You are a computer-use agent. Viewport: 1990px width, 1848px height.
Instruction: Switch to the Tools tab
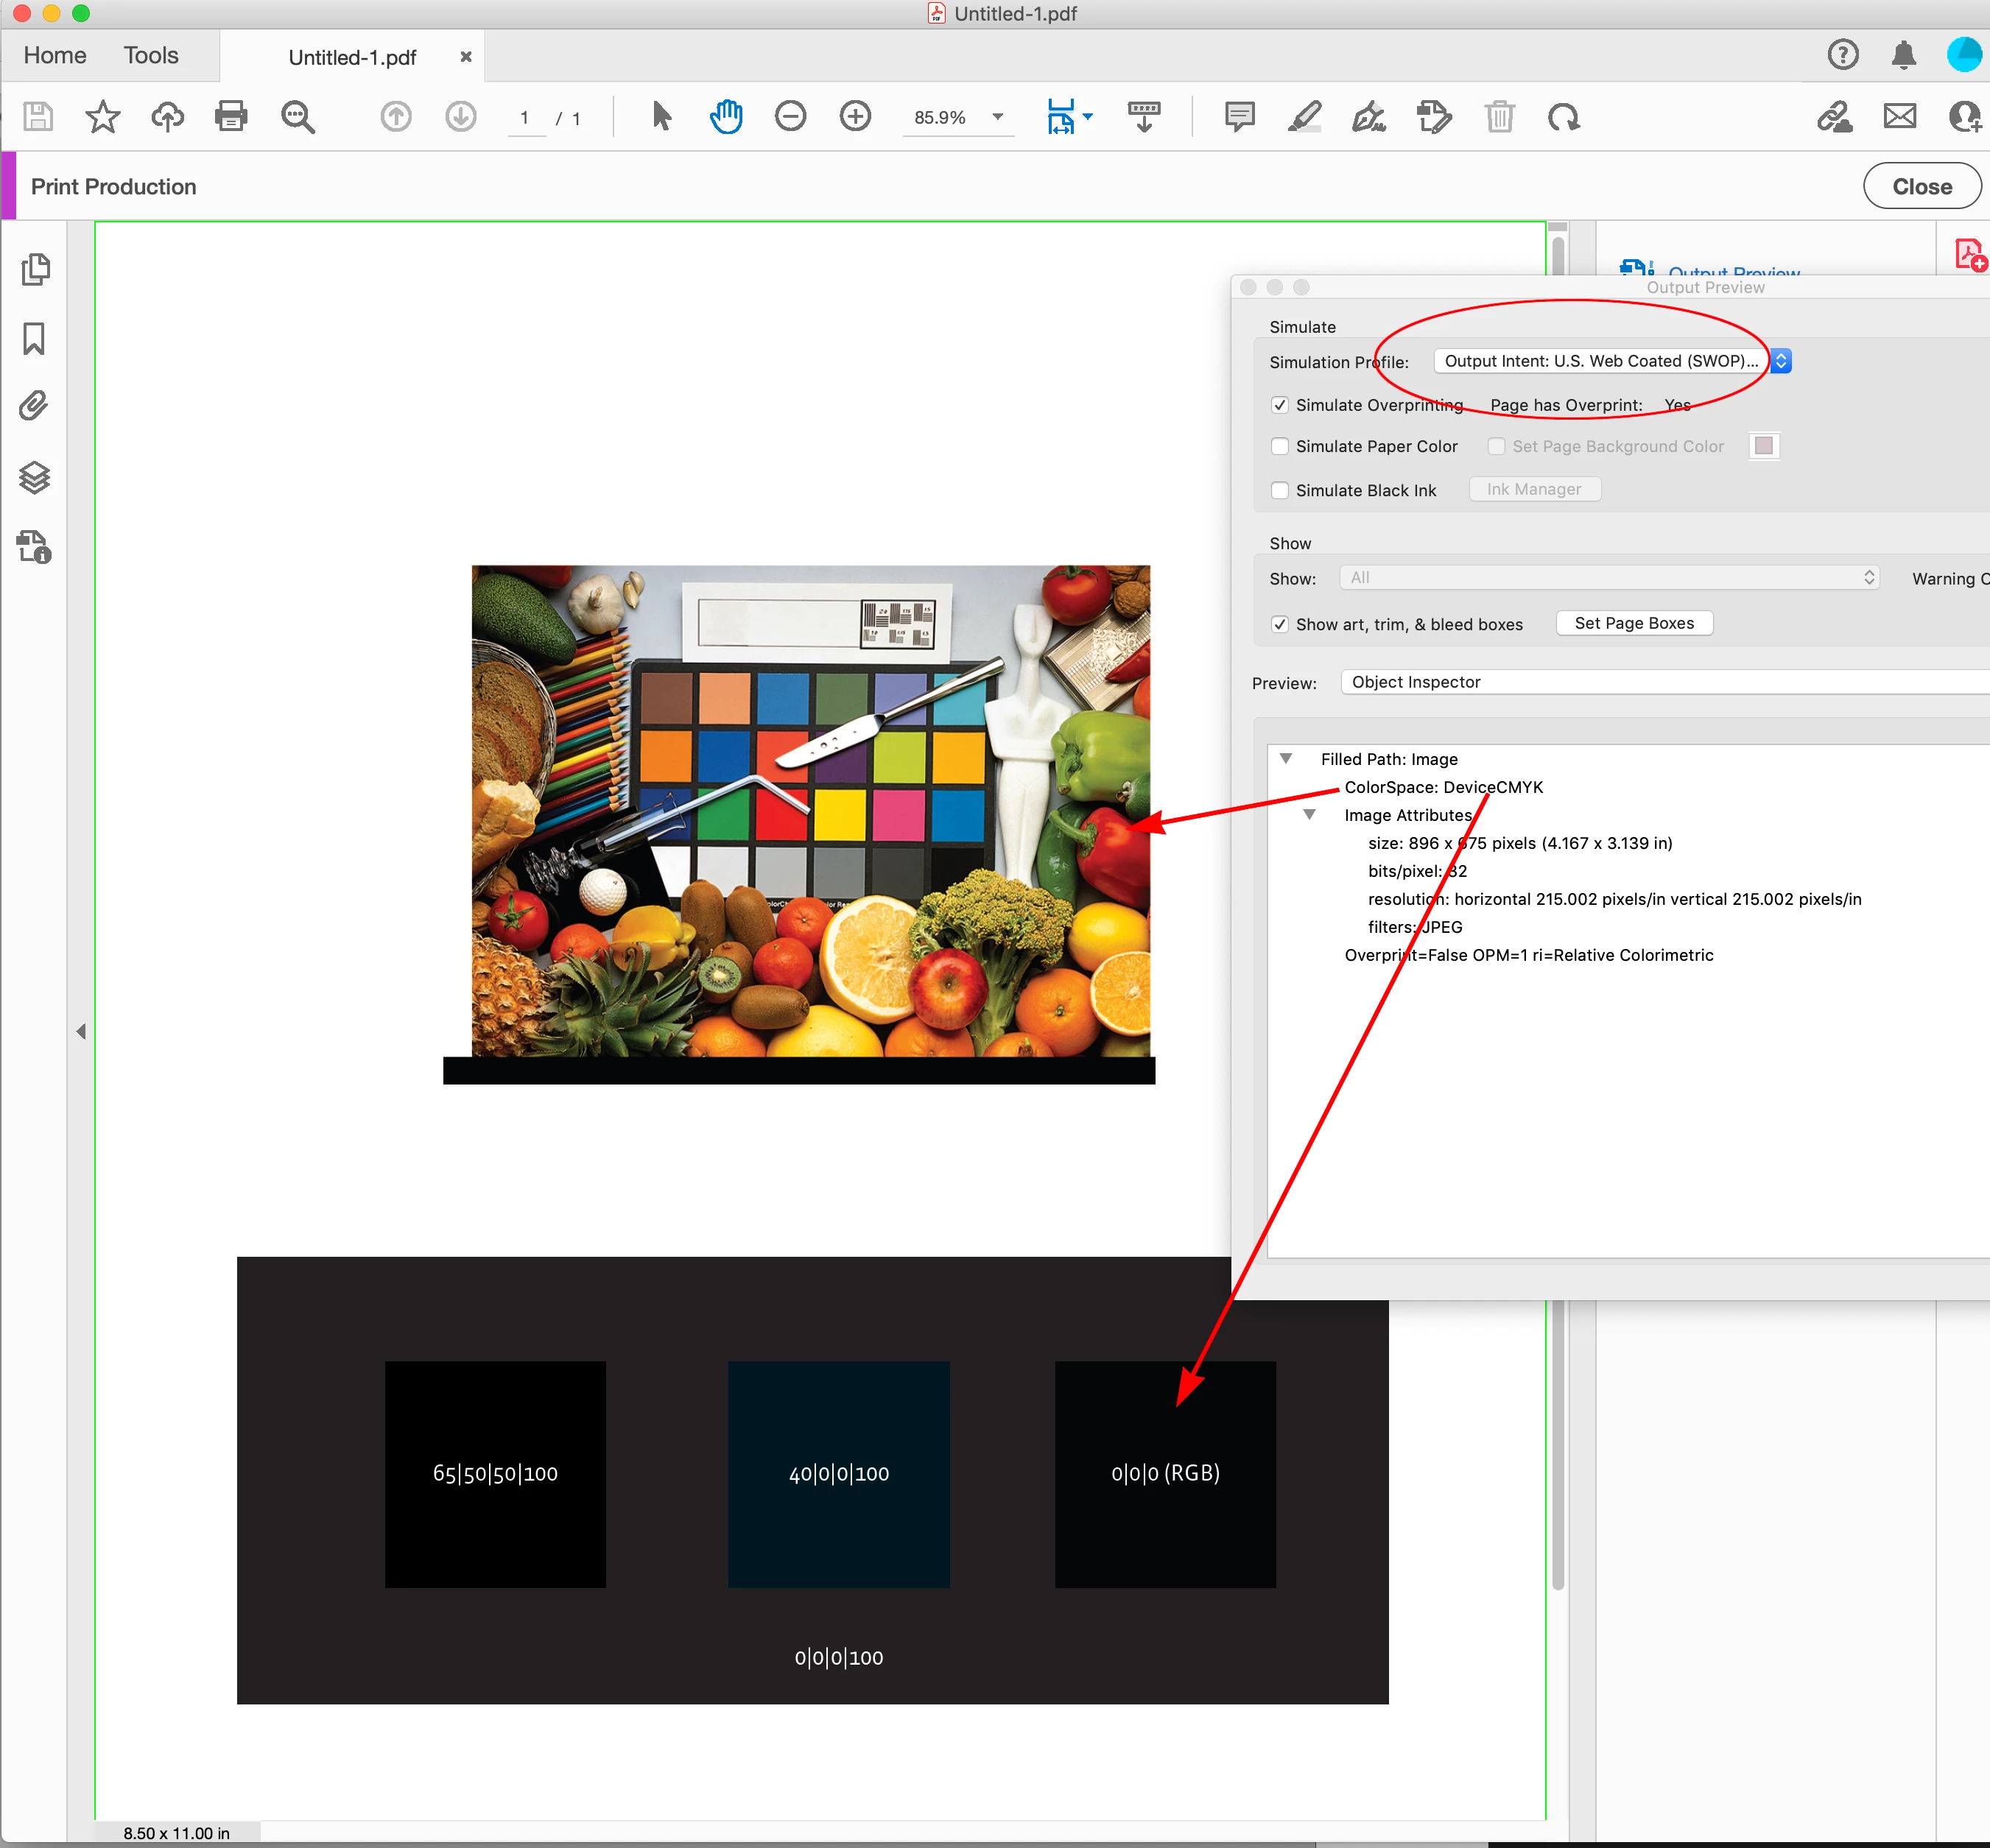[151, 55]
